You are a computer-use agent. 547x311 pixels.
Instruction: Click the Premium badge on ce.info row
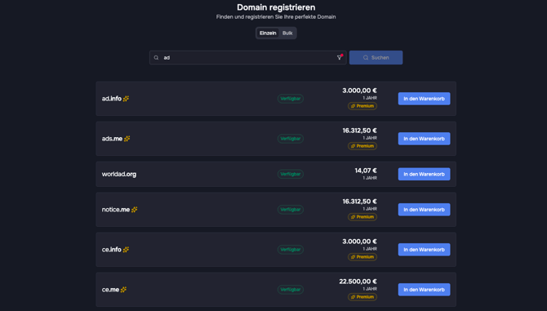click(x=362, y=257)
